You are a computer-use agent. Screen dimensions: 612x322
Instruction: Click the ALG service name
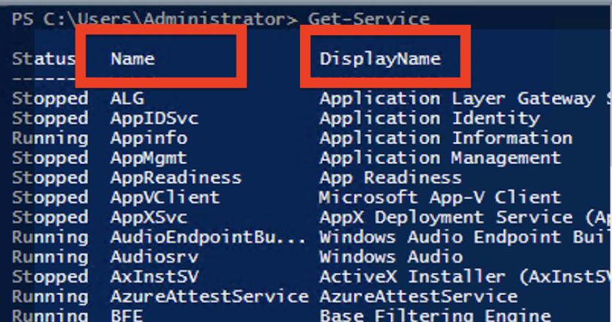coord(127,98)
